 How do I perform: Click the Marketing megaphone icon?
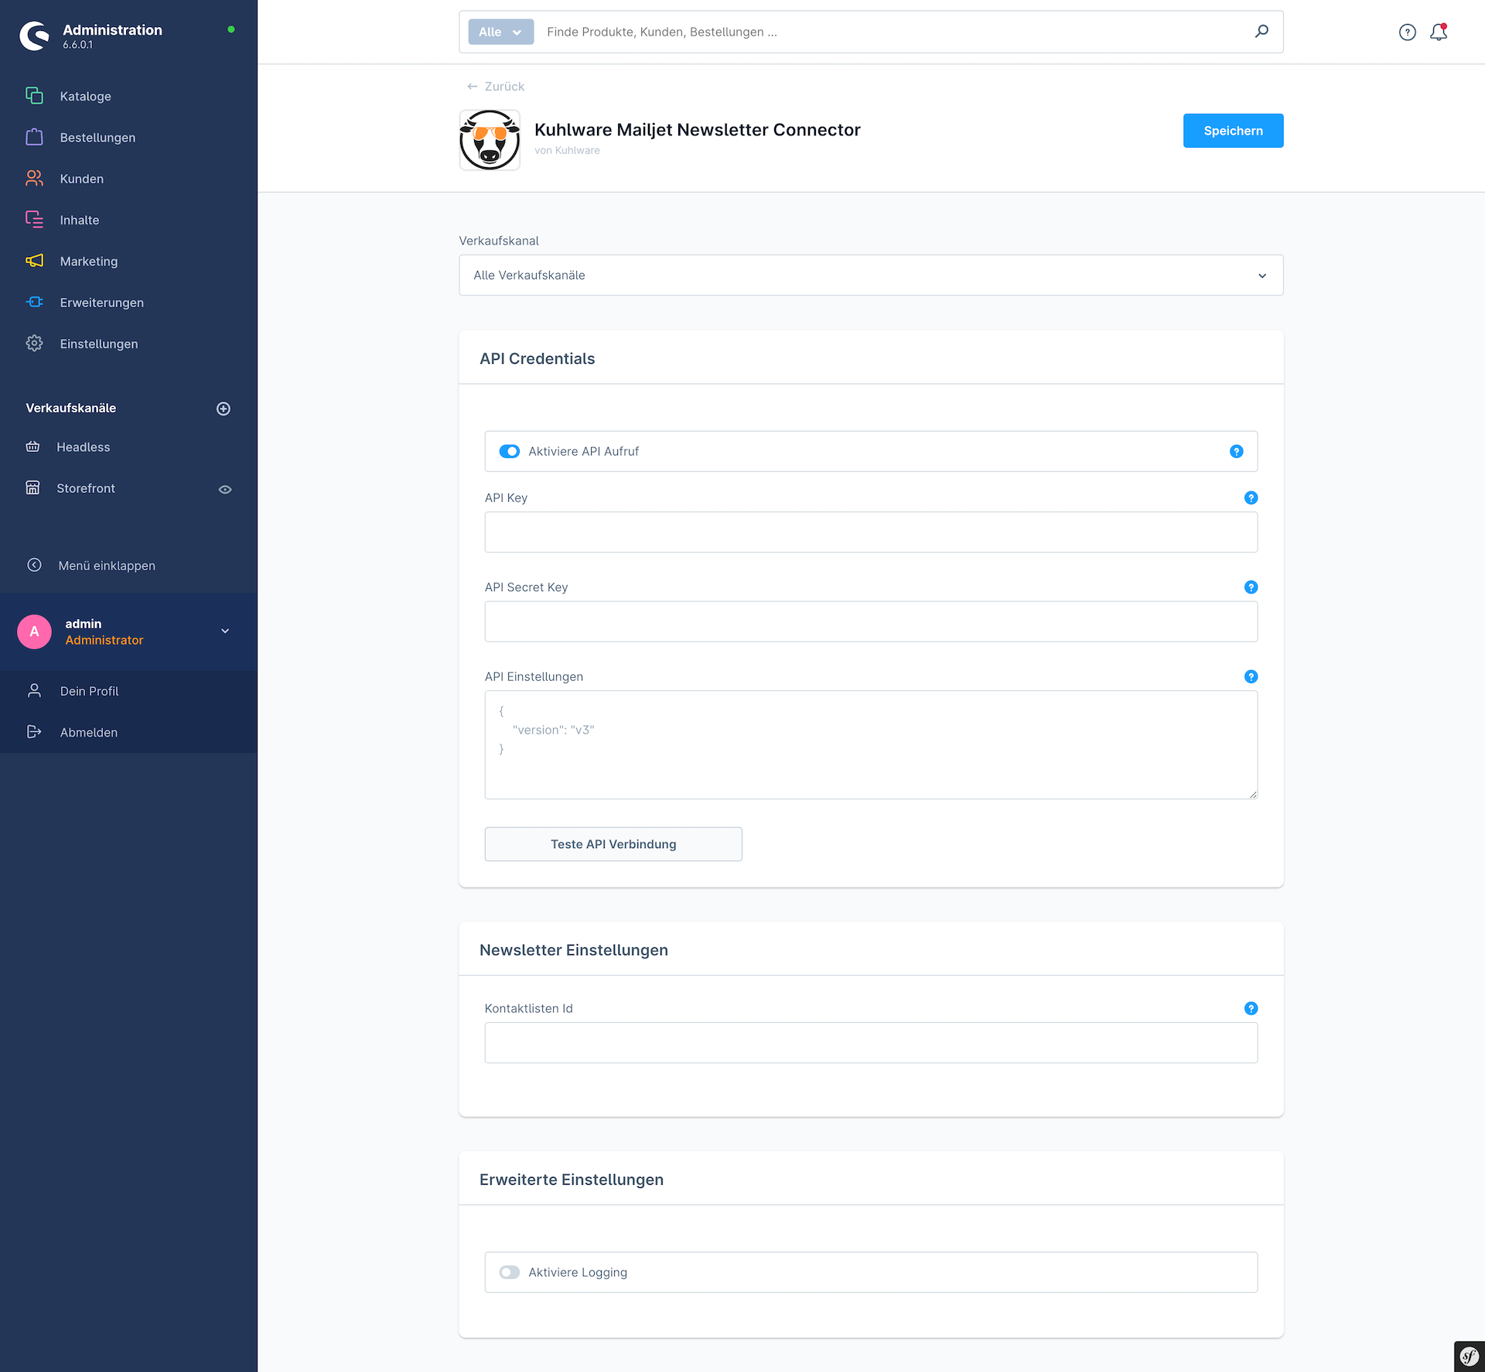pyautogui.click(x=34, y=261)
